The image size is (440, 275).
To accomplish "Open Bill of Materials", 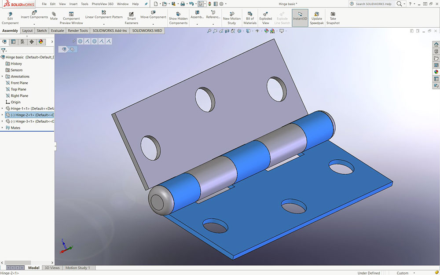I will [250, 14].
